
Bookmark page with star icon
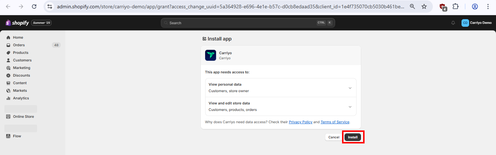click(x=424, y=7)
